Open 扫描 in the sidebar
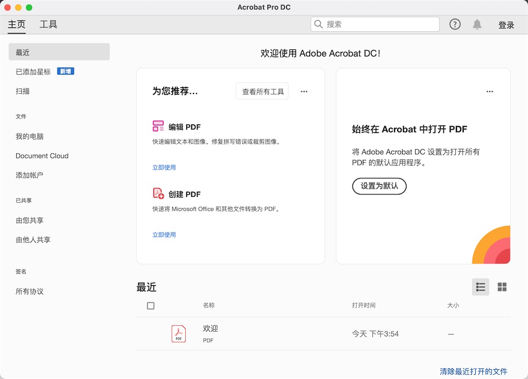This screenshot has height=379, width=528. (x=23, y=92)
